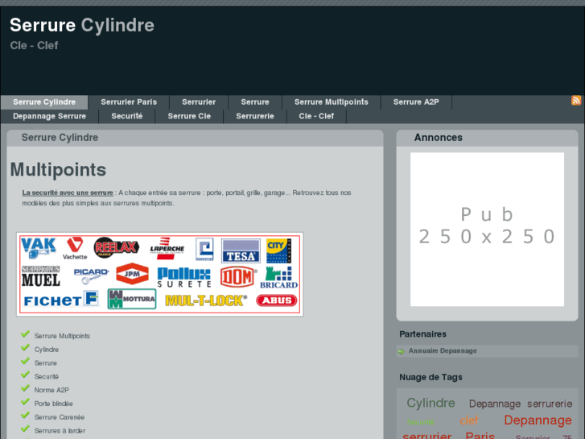585x439 pixels.
Task: Click the ABUS brand logo
Action: tap(277, 300)
